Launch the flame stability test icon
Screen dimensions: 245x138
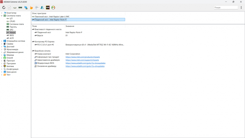[31, 8]
